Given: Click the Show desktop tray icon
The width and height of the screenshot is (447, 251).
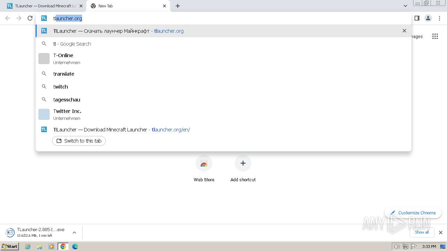Looking at the screenshot, I should (443, 246).
